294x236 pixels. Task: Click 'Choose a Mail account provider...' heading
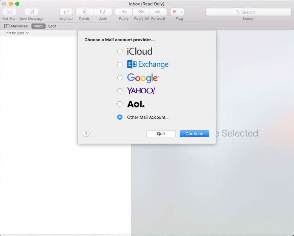coord(120,40)
